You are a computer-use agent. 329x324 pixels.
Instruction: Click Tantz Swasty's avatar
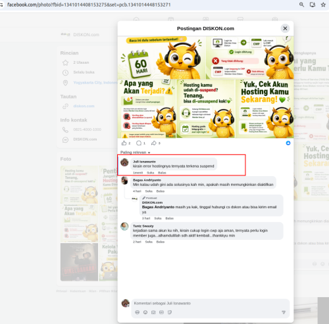point(124,227)
